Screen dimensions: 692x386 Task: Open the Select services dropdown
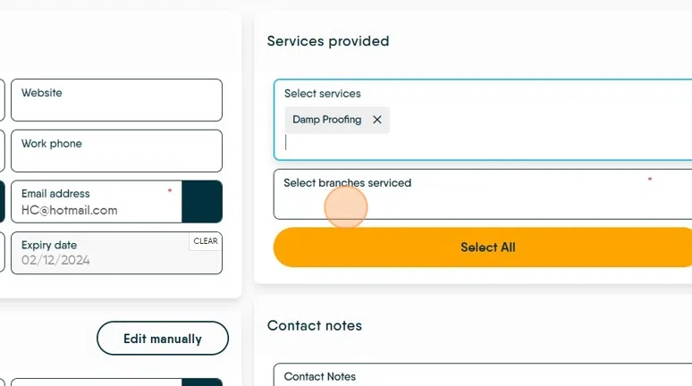[x=483, y=142]
